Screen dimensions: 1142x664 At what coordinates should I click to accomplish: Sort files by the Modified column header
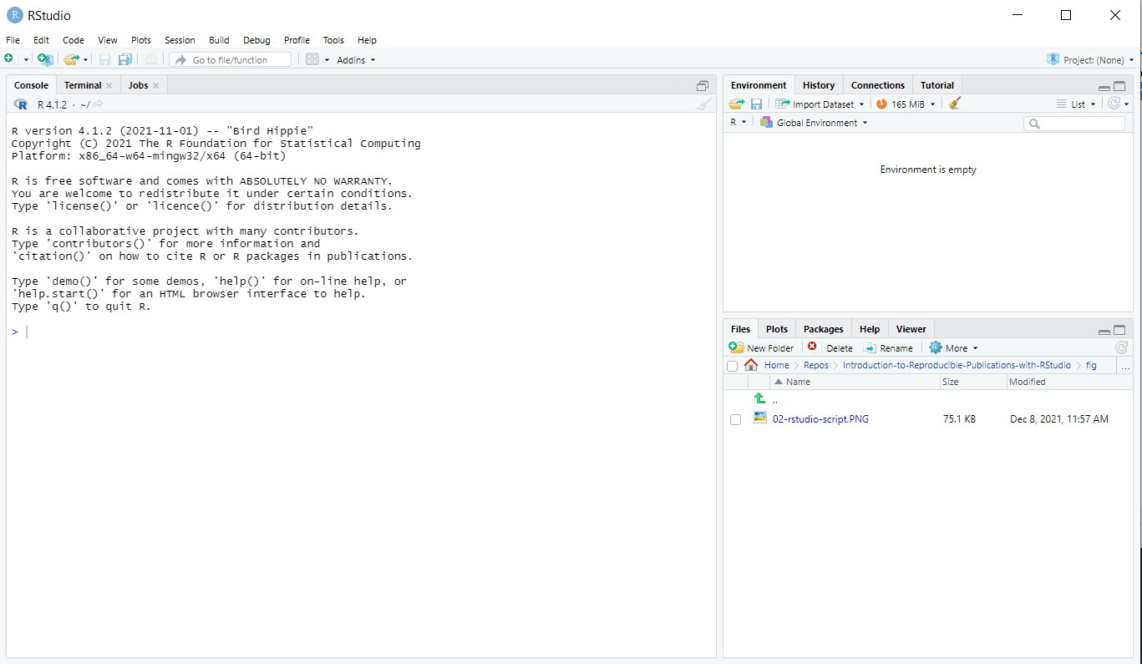tap(1069, 382)
